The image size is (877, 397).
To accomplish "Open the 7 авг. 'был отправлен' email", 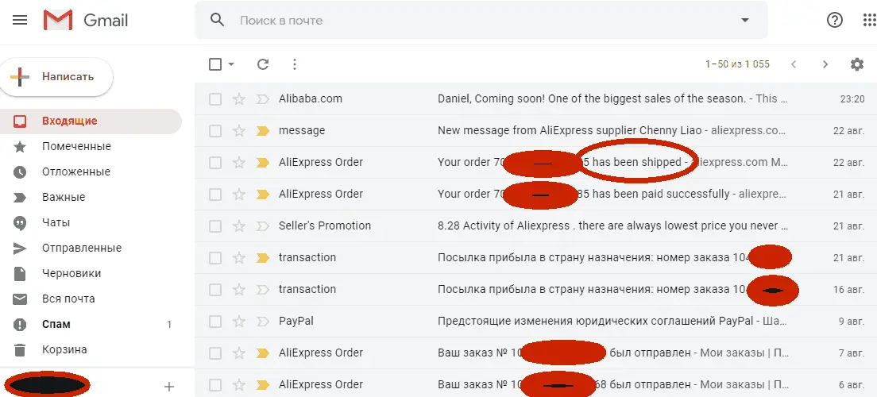I will [x=536, y=353].
